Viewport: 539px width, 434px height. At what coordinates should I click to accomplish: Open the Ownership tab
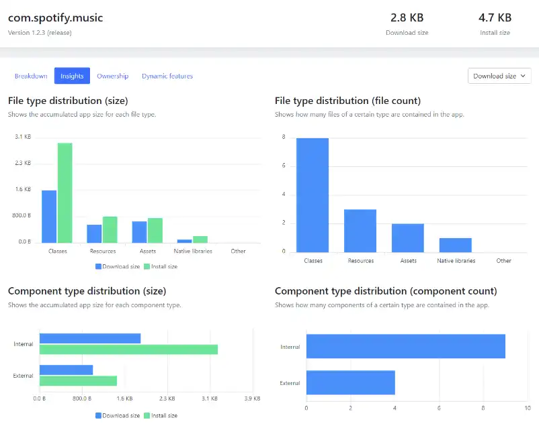pos(112,76)
